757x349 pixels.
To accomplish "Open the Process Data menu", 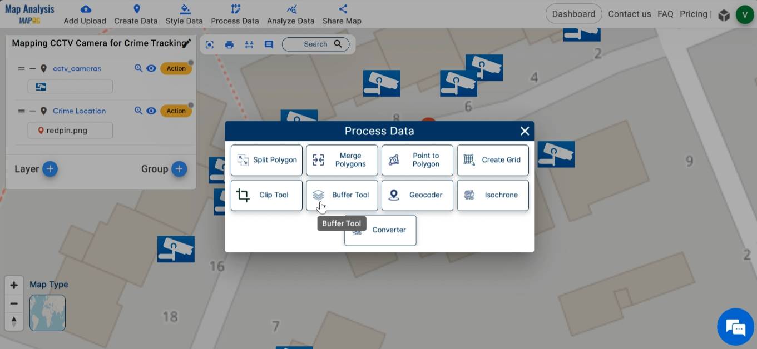I will point(235,14).
